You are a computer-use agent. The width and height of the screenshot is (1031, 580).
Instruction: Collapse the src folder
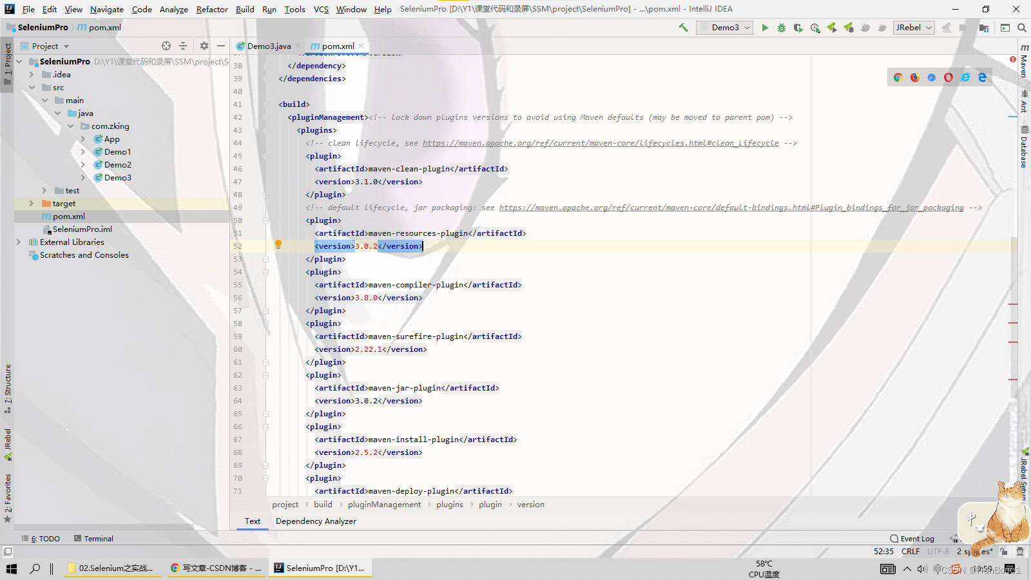pyautogui.click(x=32, y=88)
